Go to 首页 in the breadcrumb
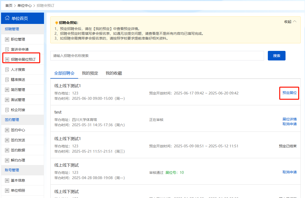This screenshot has height=198, width=305. (x=9, y=5)
